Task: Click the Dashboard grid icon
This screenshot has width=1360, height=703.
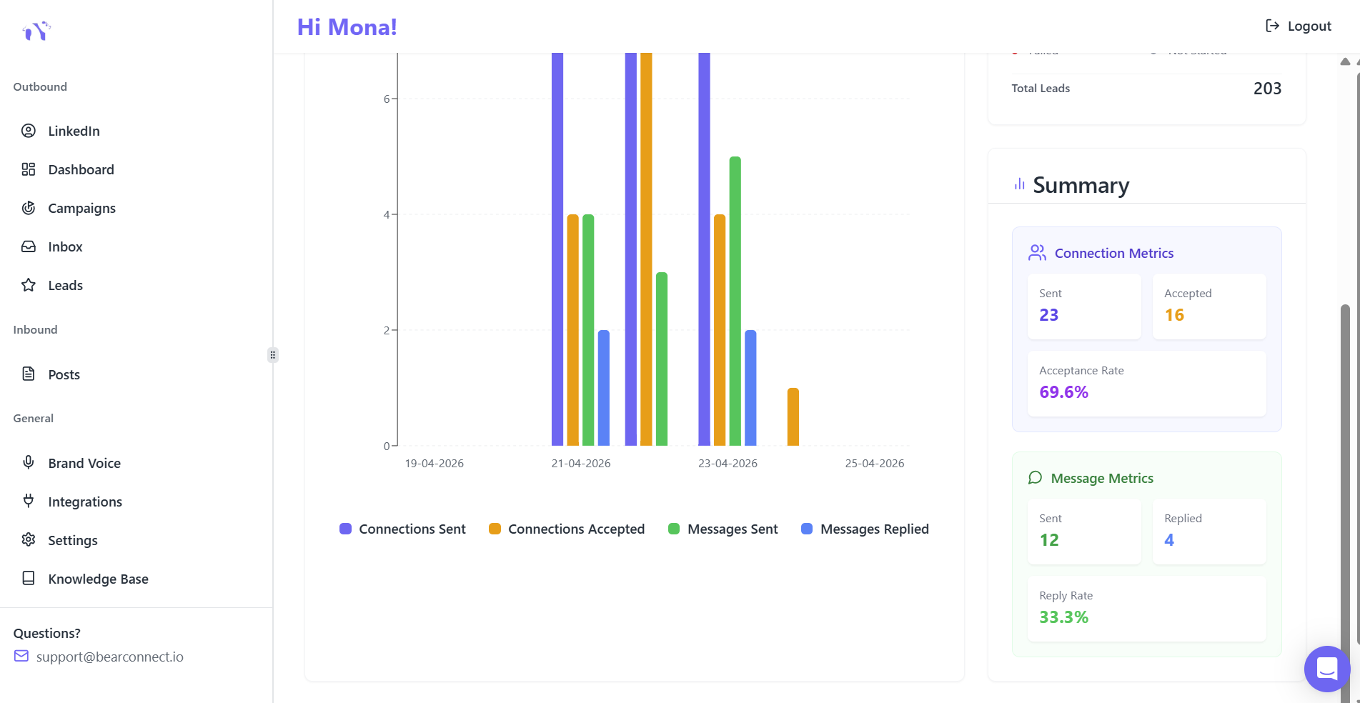Action: coord(29,169)
